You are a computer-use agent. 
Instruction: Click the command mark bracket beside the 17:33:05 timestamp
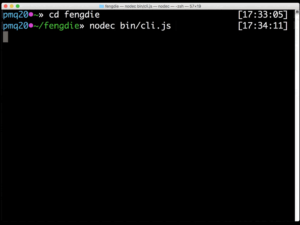coord(294,15)
